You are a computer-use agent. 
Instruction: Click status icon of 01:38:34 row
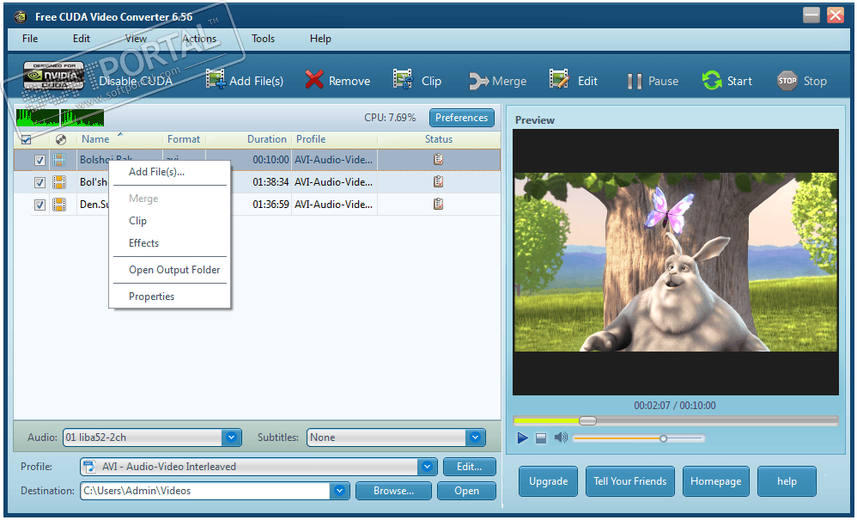tap(438, 181)
